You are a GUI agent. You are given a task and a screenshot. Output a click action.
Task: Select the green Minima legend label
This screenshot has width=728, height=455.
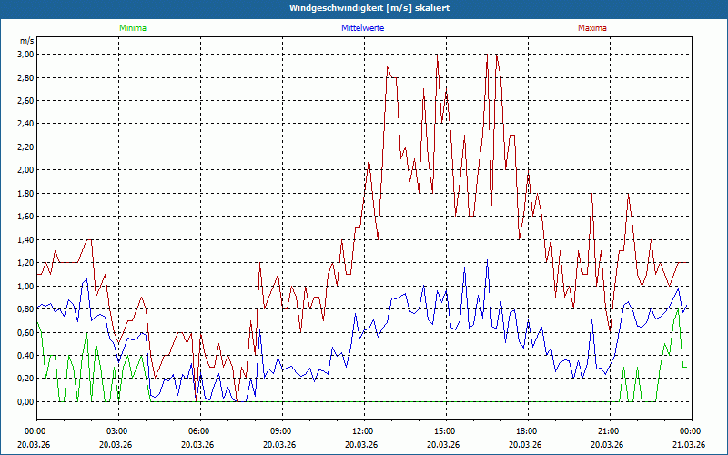(x=132, y=28)
